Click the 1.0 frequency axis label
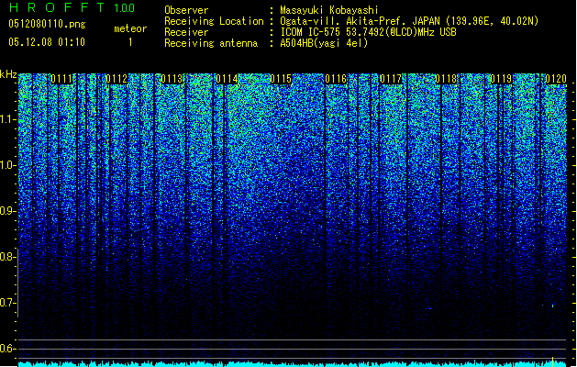The width and height of the screenshot is (577, 367). [7, 166]
